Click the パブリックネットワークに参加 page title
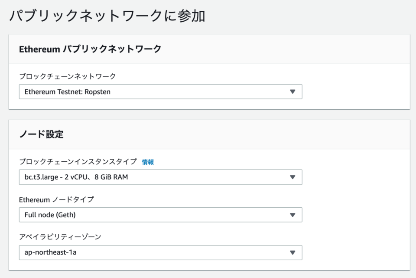 (x=107, y=16)
